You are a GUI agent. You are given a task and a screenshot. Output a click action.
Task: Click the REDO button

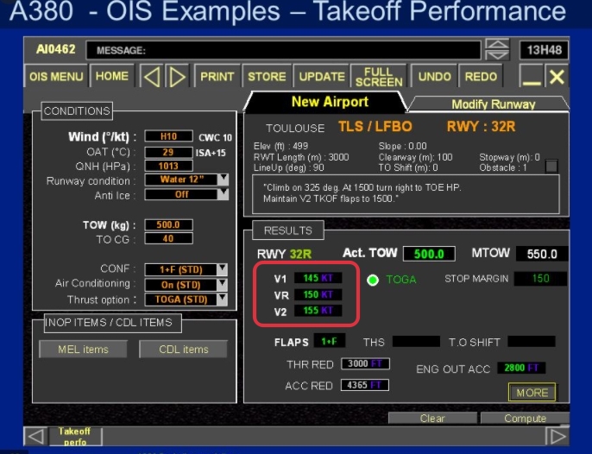[x=481, y=77]
